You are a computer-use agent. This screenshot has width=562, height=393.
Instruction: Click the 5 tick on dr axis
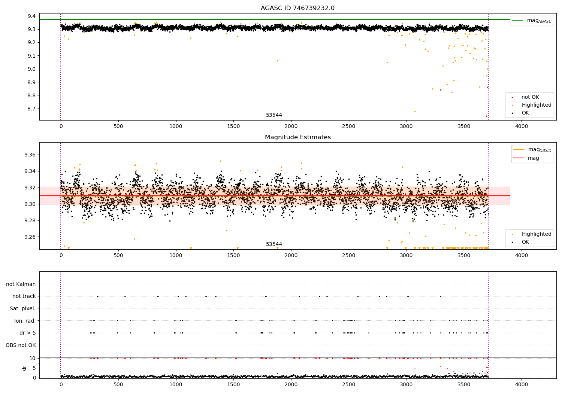click(34, 368)
